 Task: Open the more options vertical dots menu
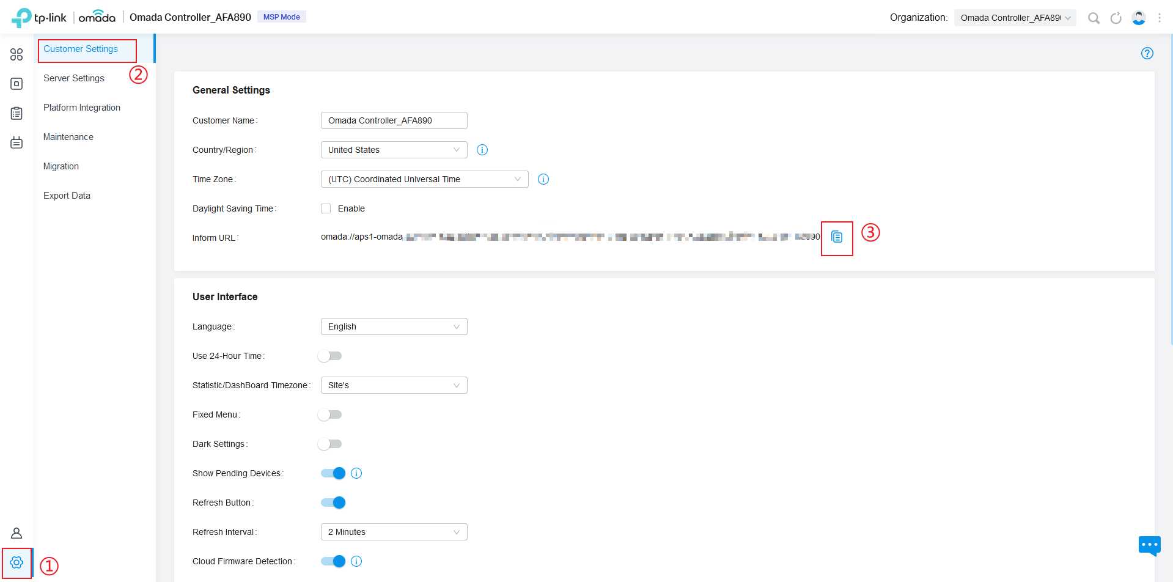point(1160,18)
